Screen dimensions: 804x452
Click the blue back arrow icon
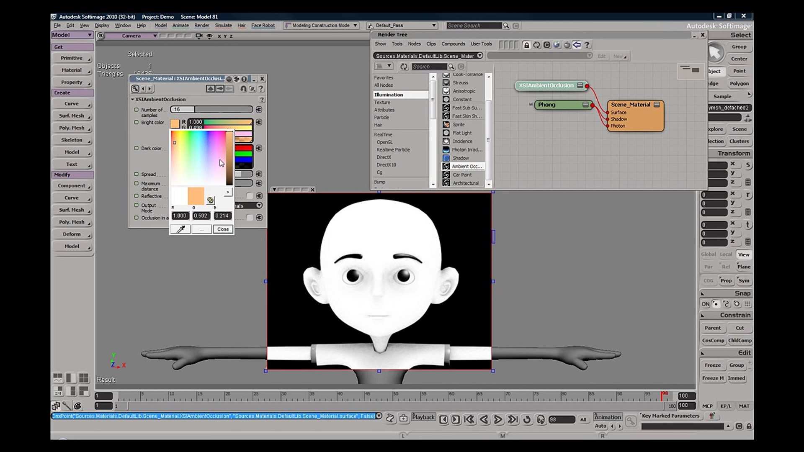click(x=577, y=45)
